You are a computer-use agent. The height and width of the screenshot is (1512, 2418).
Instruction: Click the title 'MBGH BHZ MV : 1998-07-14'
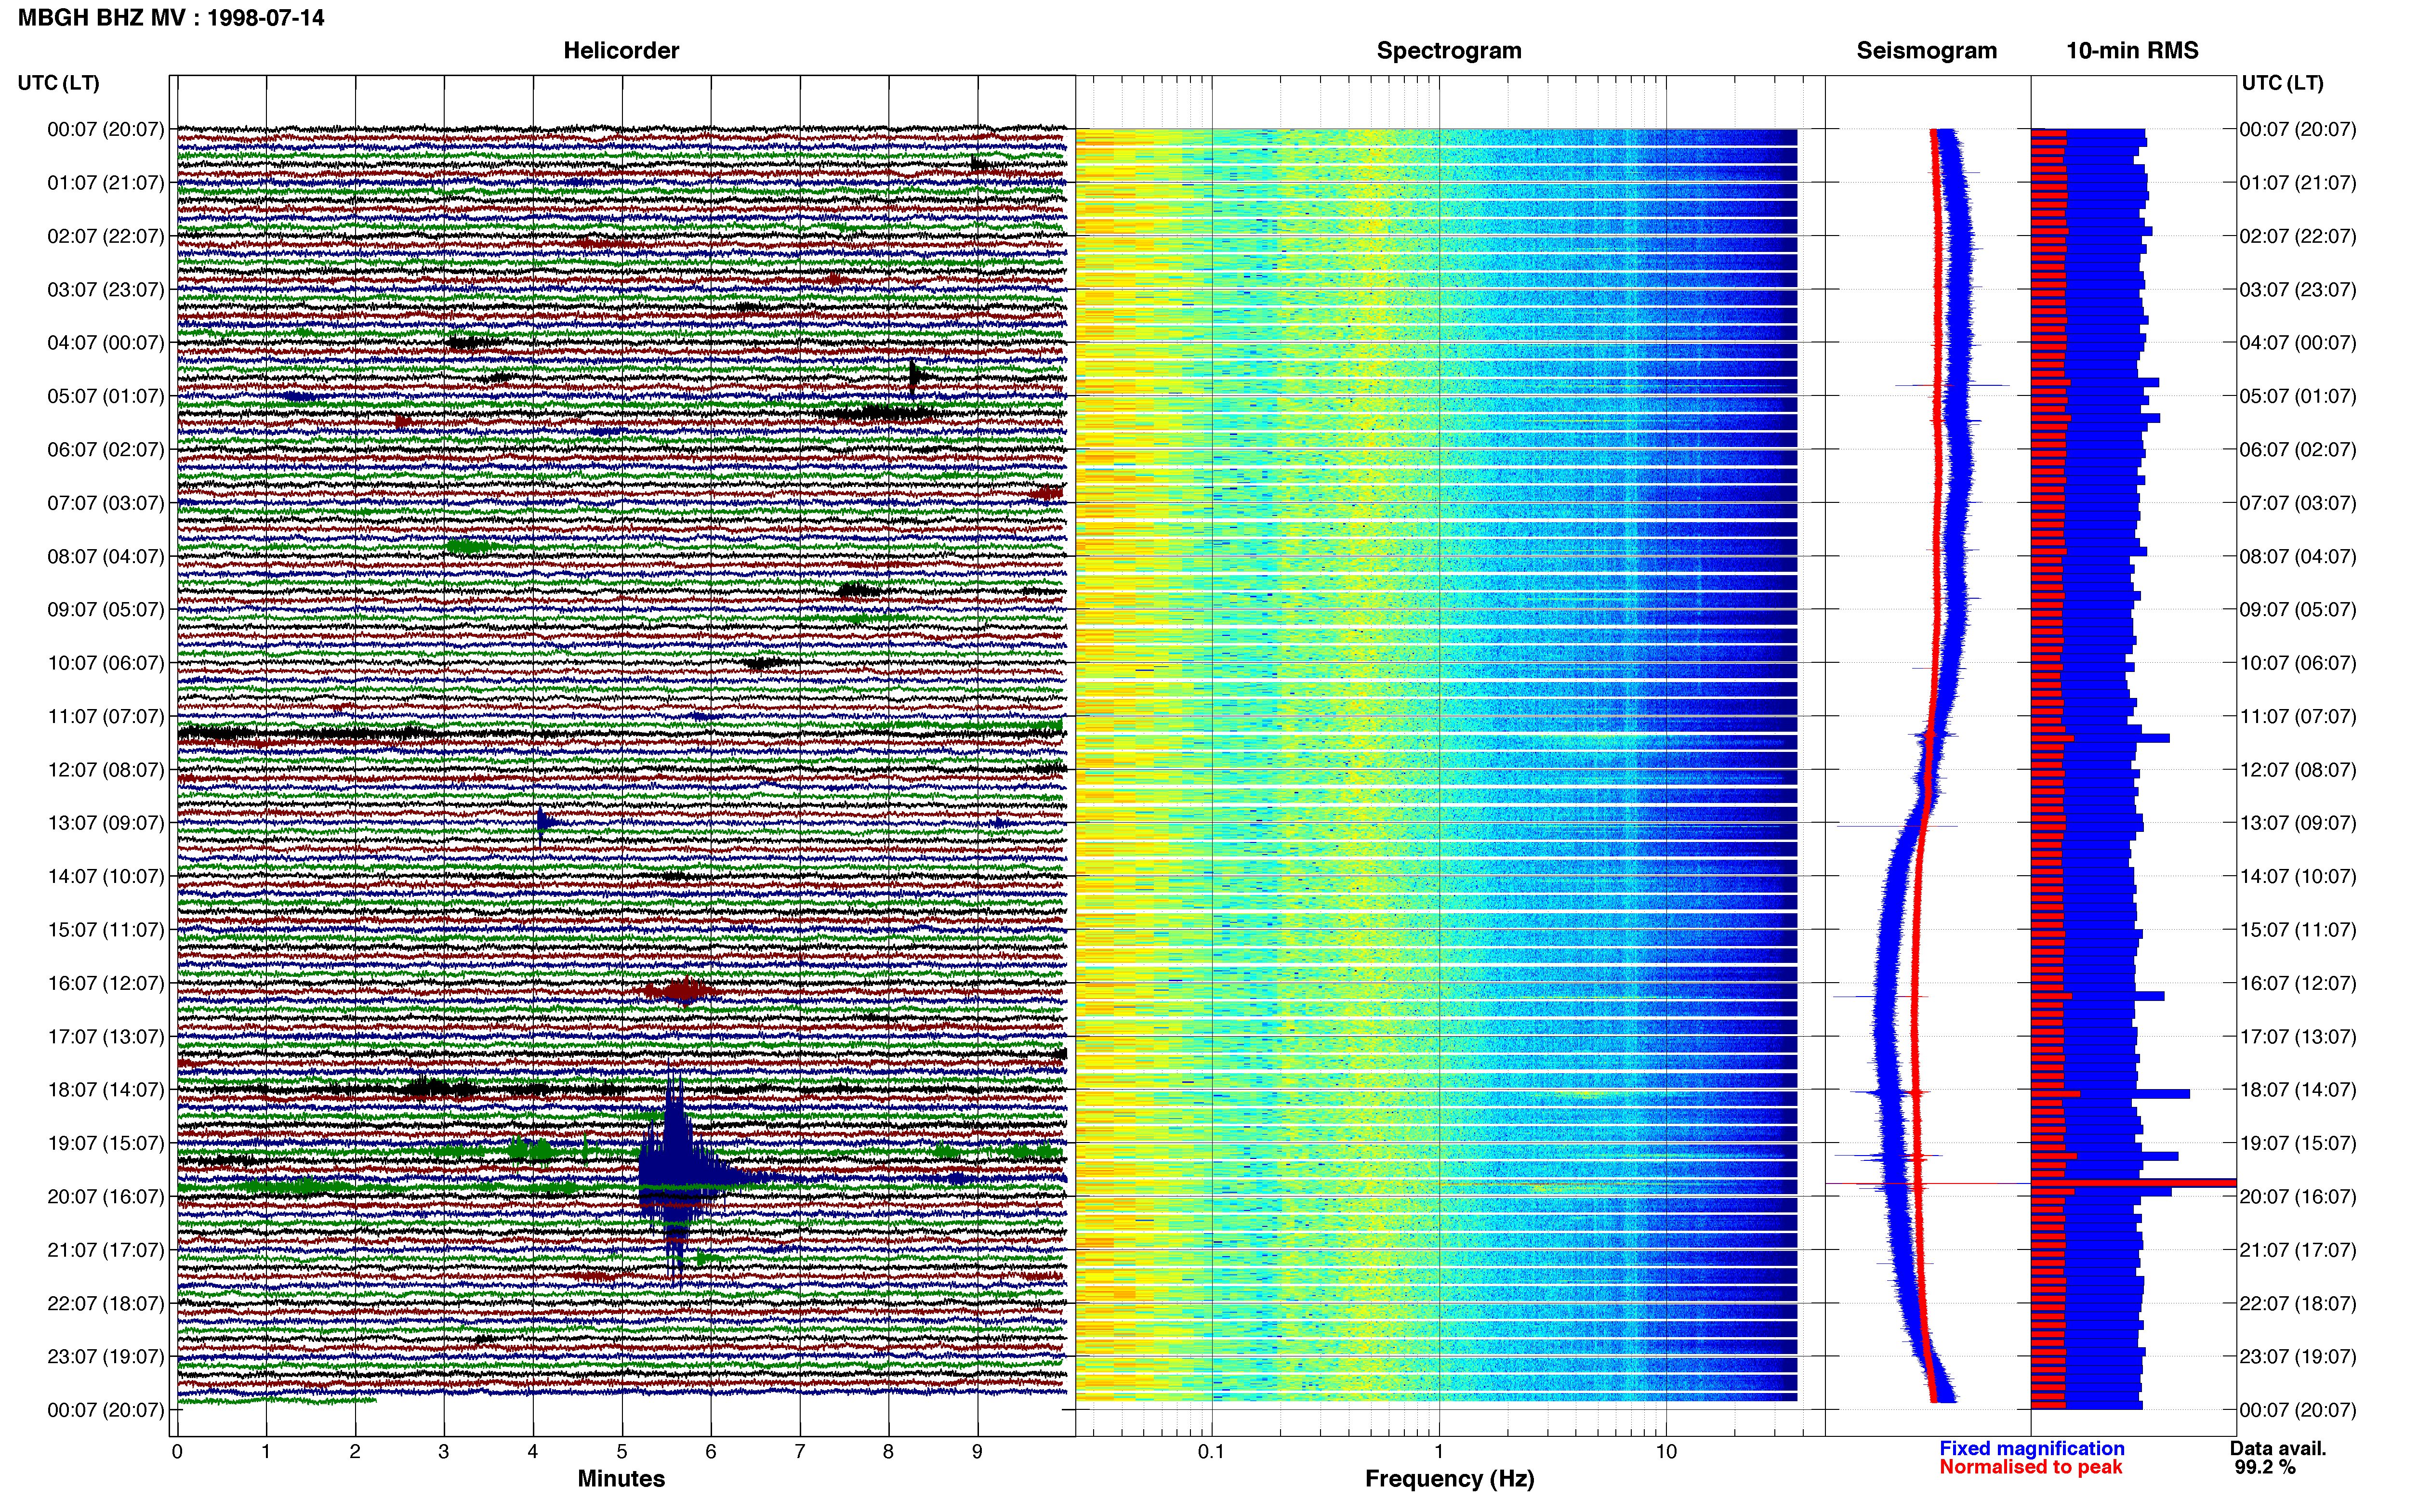pyautogui.click(x=171, y=17)
